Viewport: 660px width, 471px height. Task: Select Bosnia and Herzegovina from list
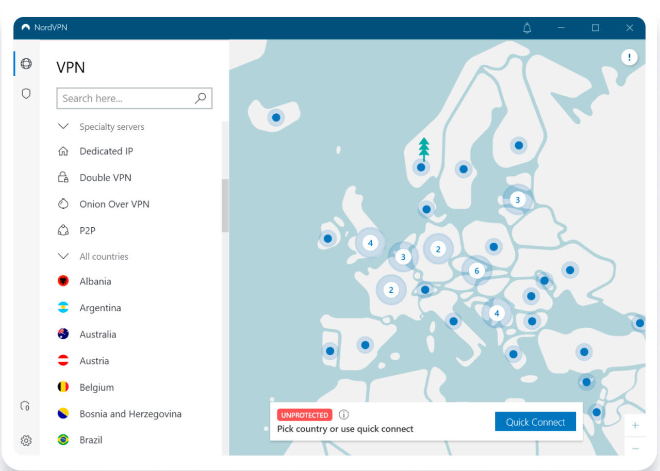click(x=130, y=414)
